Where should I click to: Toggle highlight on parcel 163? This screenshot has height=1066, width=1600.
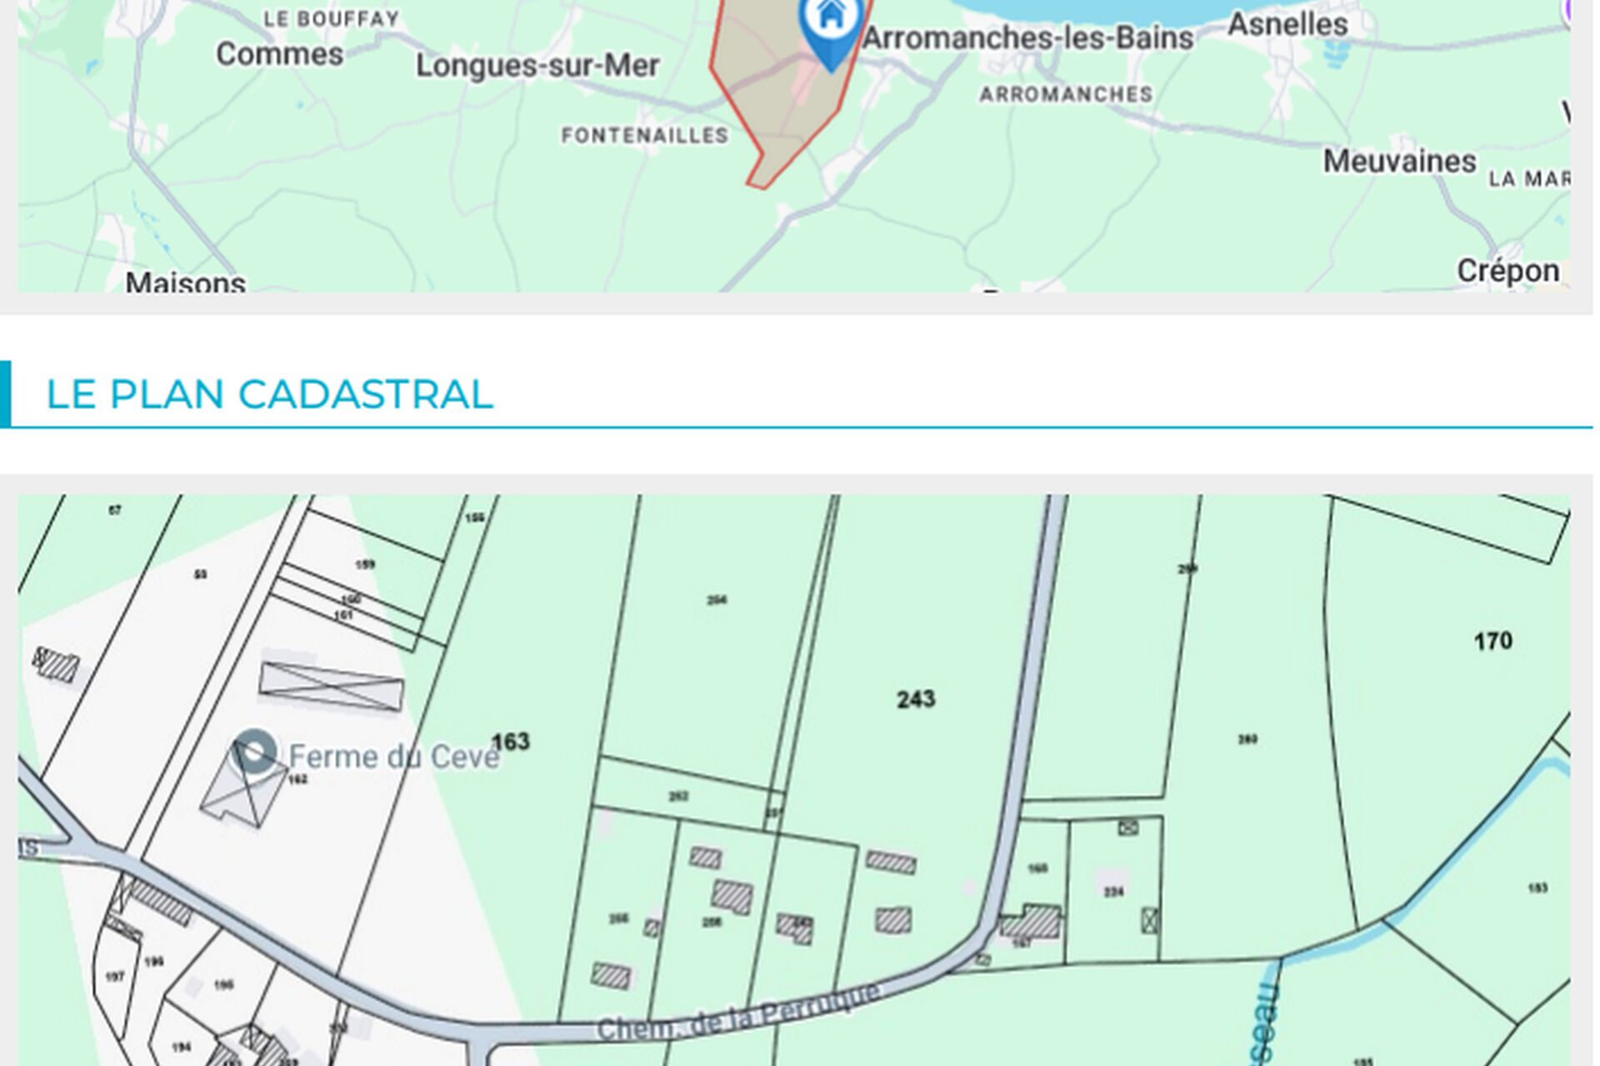[x=512, y=740]
